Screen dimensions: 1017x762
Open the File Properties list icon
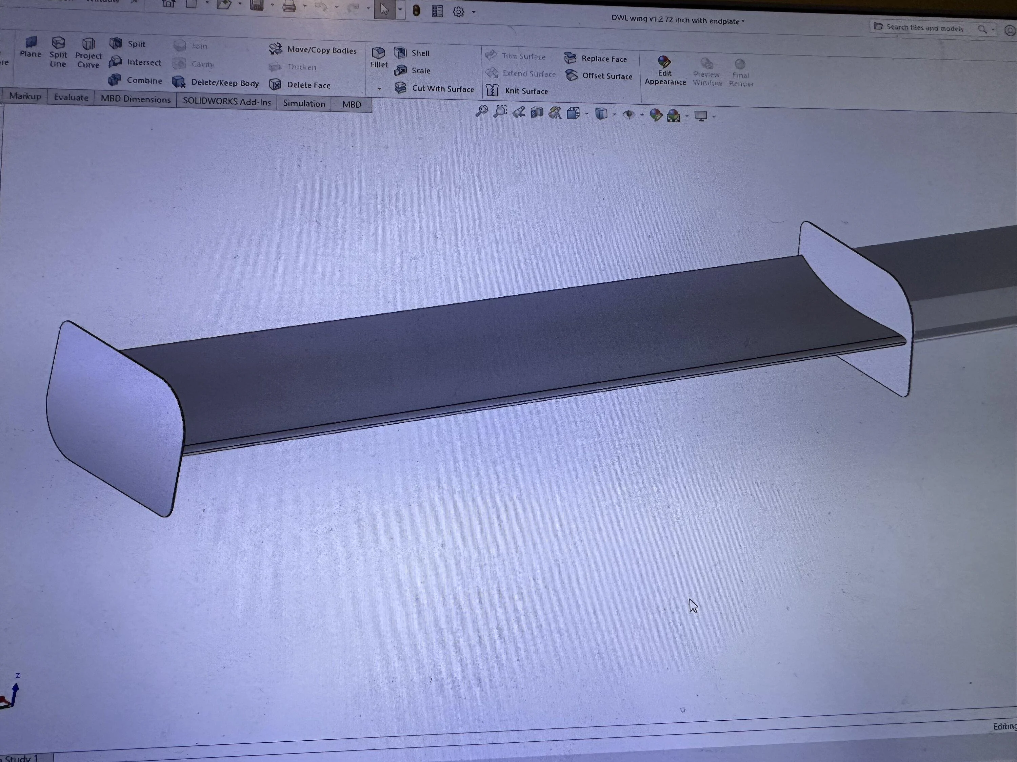click(x=437, y=12)
